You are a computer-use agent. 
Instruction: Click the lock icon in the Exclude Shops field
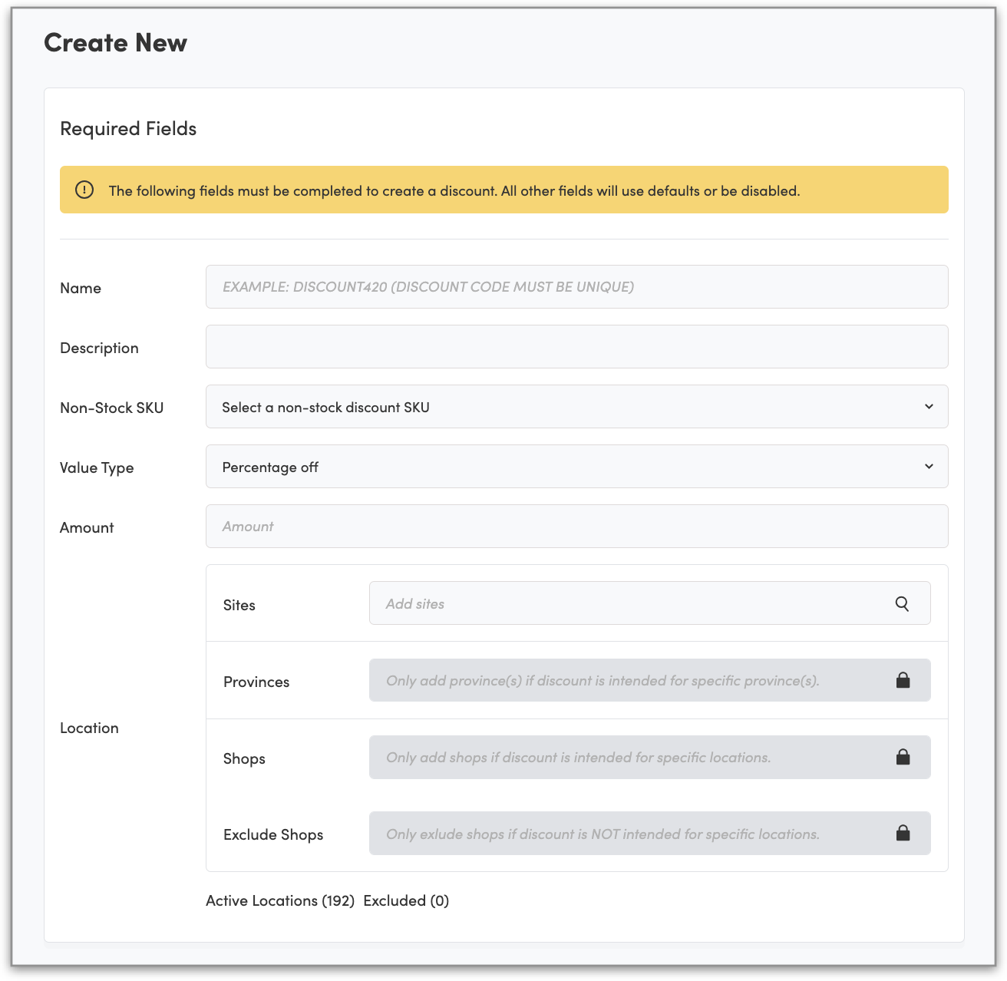tap(903, 833)
